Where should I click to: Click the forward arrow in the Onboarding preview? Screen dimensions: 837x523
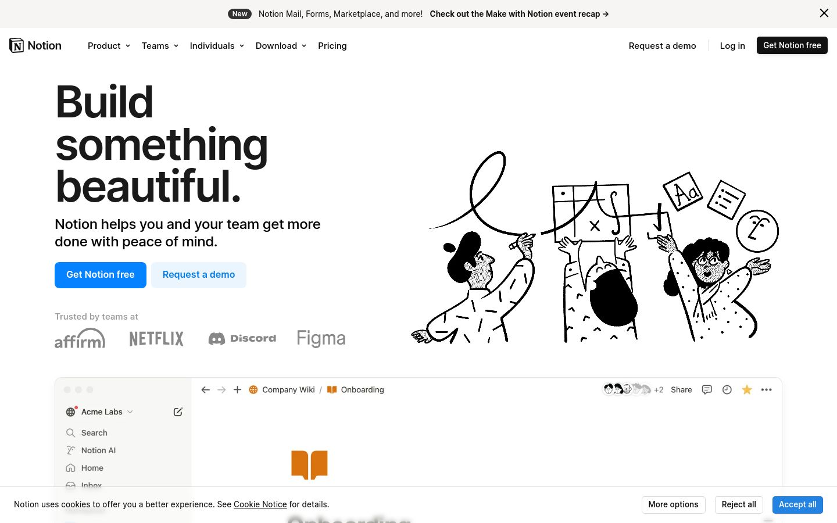point(221,390)
